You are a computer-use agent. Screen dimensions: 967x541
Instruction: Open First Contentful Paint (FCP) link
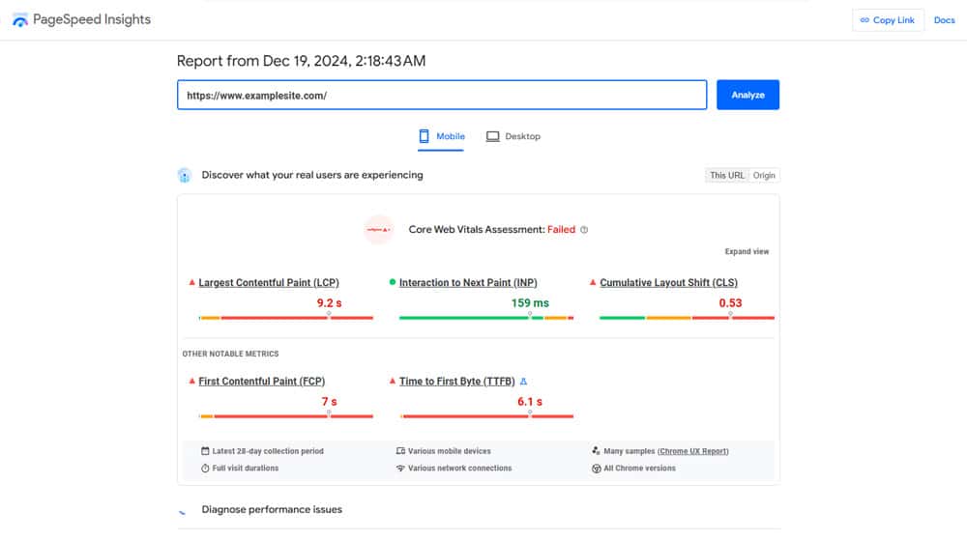(x=261, y=382)
